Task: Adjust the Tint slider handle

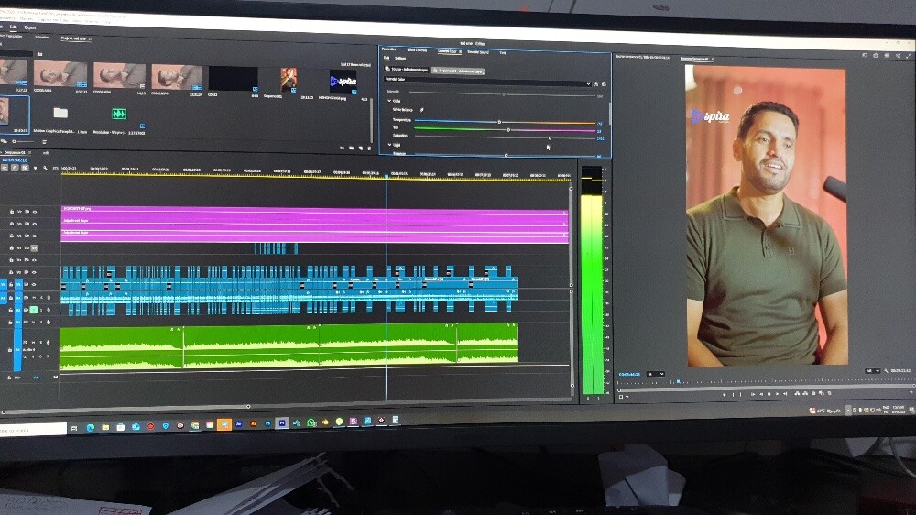Action: point(508,130)
